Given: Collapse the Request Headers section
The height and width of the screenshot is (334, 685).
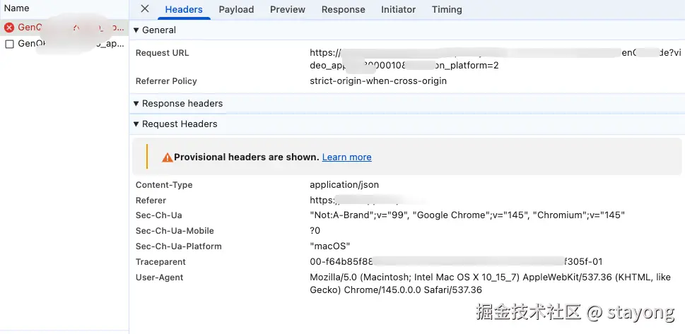Looking at the screenshot, I should click(x=137, y=124).
